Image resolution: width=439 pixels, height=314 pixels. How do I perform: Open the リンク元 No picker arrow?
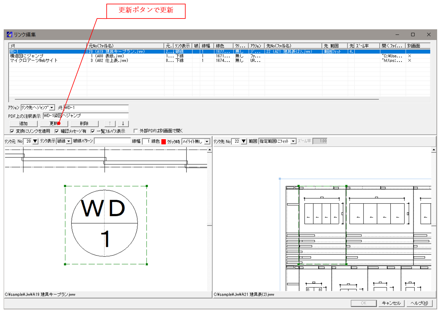[x=35, y=141]
